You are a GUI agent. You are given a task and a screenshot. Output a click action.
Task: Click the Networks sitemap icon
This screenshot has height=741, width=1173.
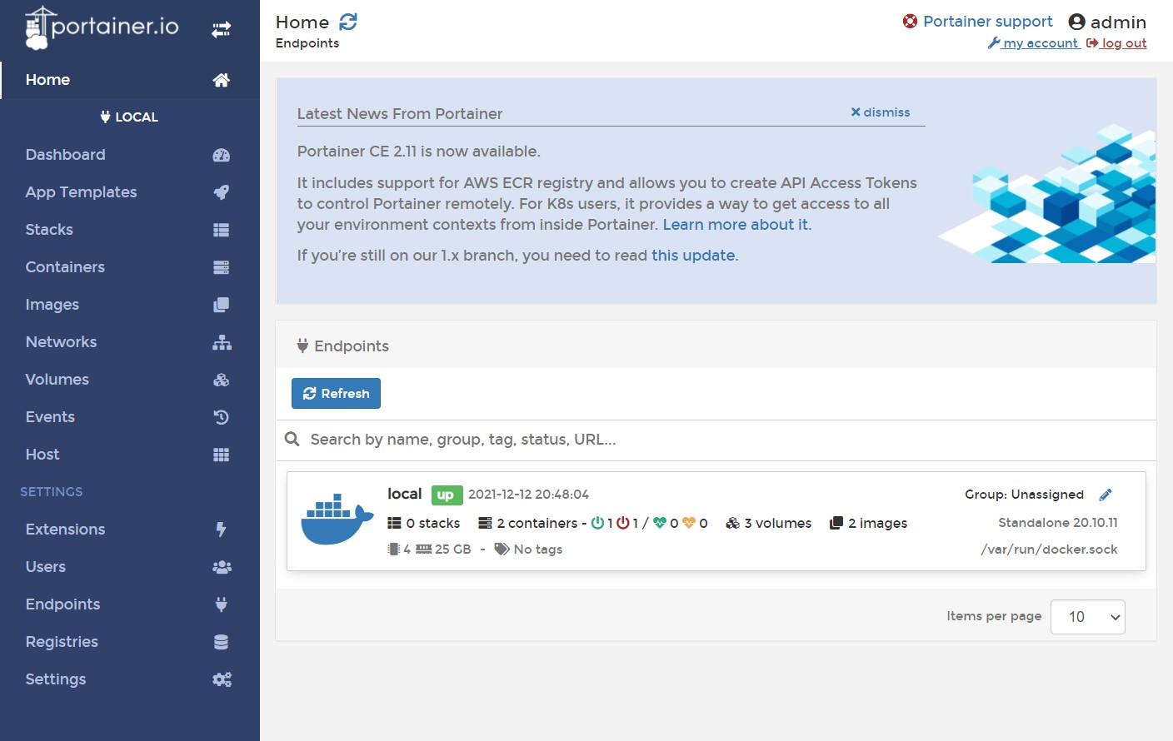click(222, 342)
